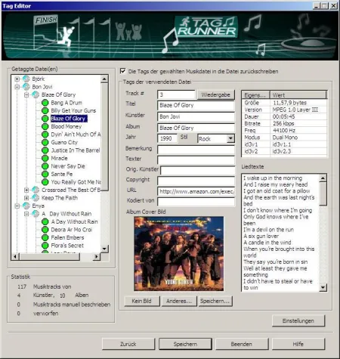Viewport: 340px width, 359px height.
Task: Toggle write tags back to file checkbox
Action: [x=123, y=71]
